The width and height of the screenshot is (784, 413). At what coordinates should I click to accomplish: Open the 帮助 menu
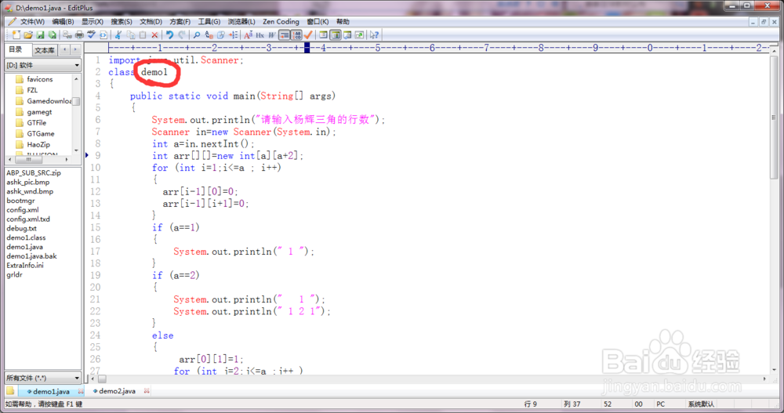coord(343,21)
